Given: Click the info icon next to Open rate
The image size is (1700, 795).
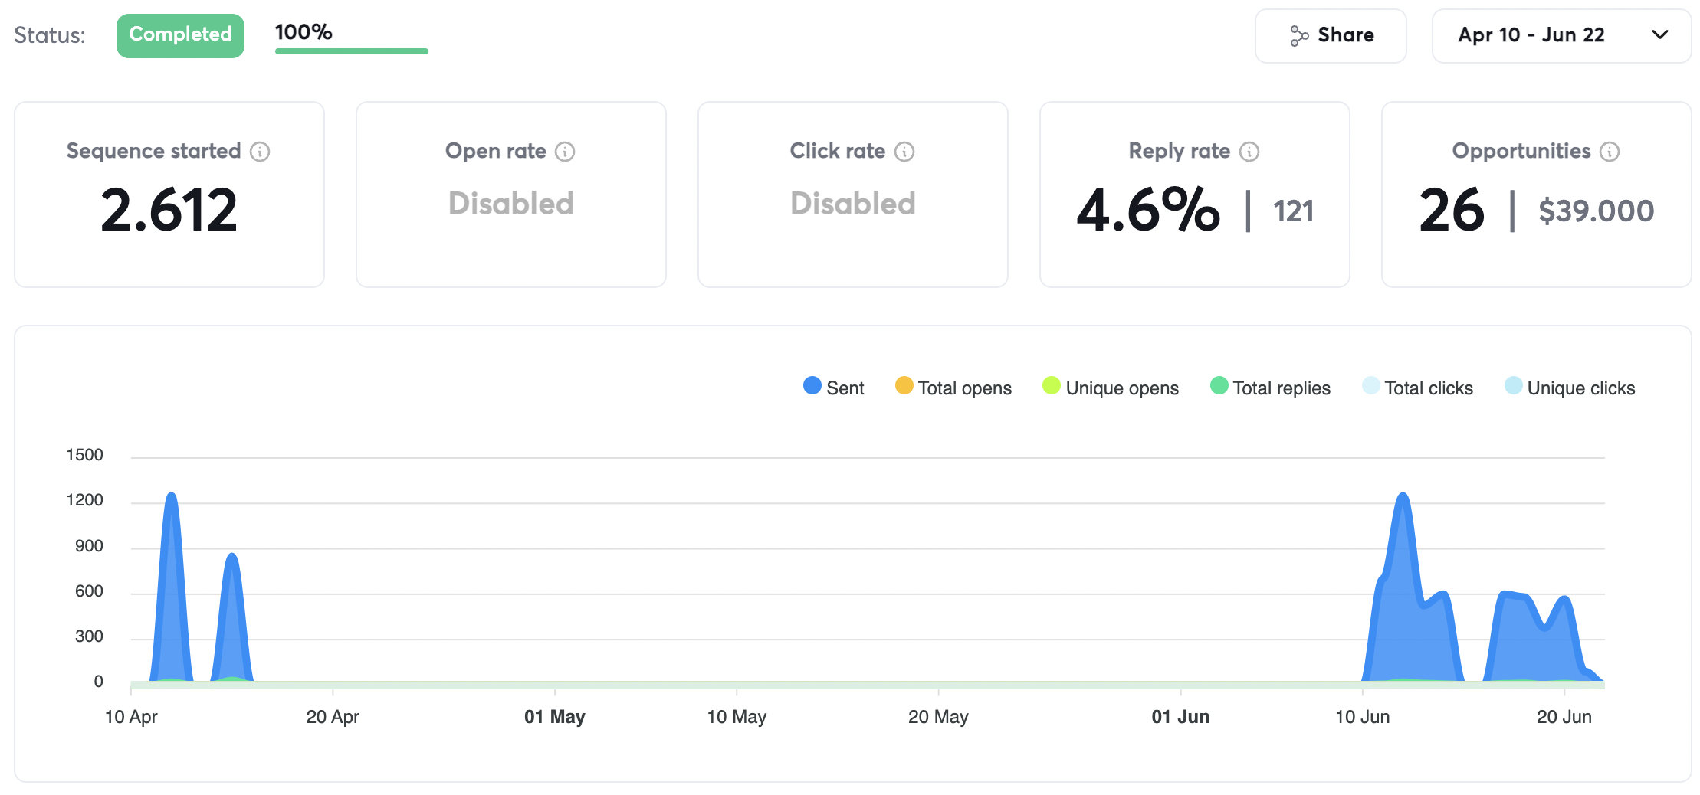Looking at the screenshot, I should click(x=565, y=152).
